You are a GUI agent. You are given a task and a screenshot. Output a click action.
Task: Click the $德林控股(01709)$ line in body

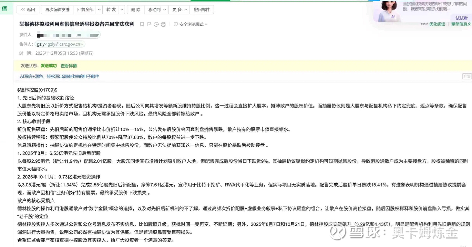[37, 90]
